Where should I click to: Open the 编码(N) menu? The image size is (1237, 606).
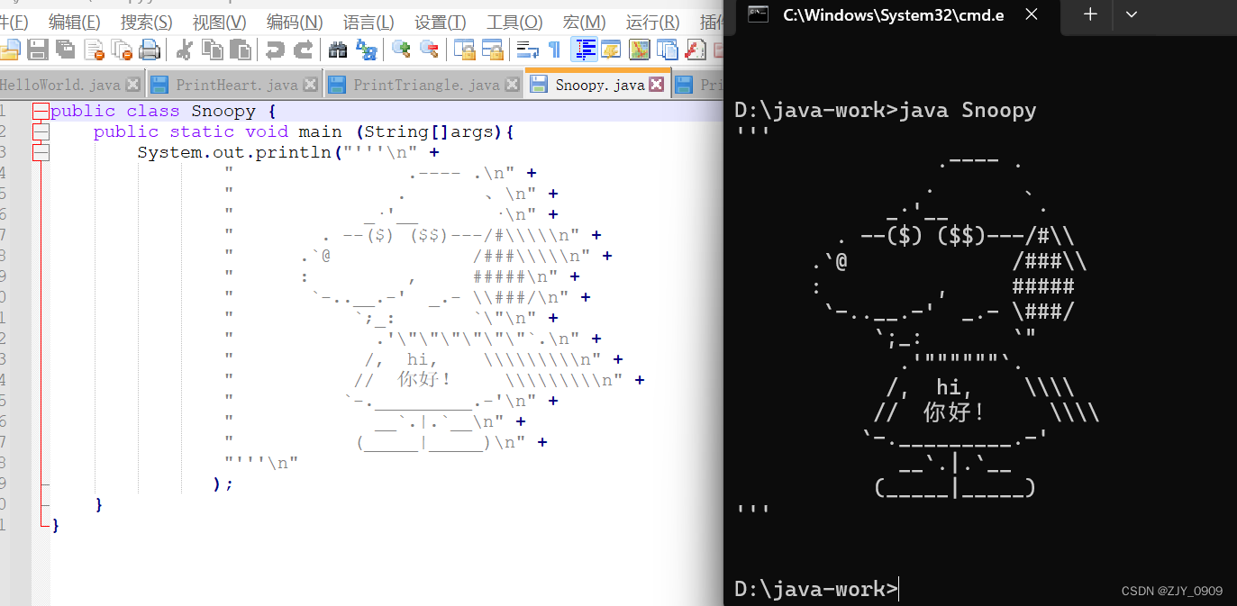[295, 23]
